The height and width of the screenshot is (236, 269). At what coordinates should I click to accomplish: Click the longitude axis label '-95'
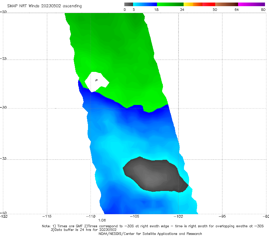(x=222, y=216)
